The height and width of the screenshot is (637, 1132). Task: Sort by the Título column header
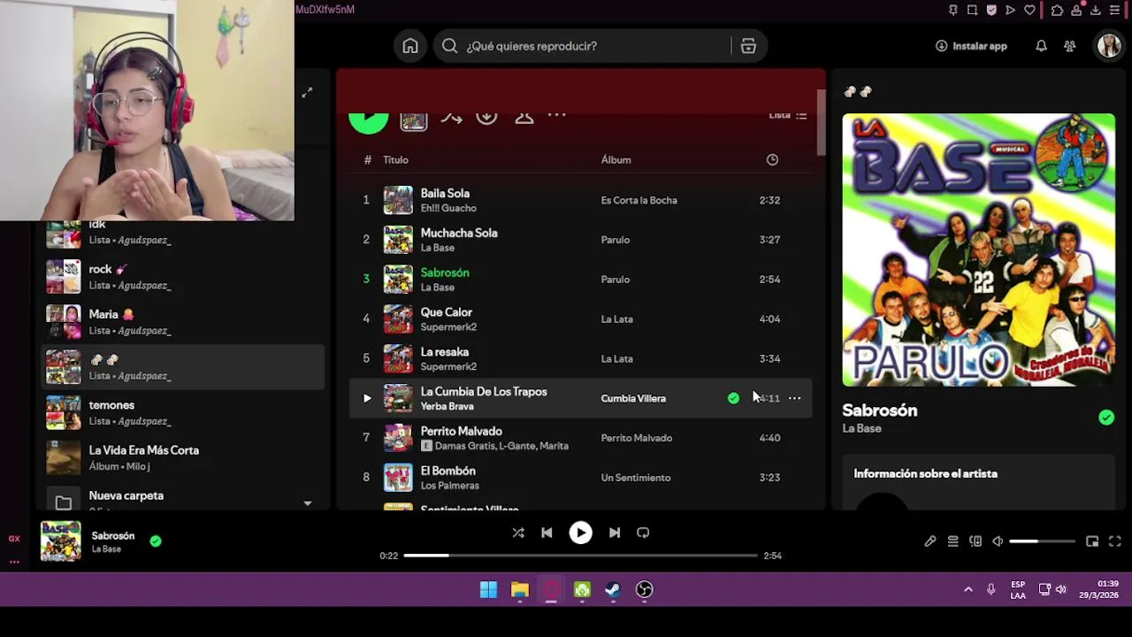coord(395,160)
